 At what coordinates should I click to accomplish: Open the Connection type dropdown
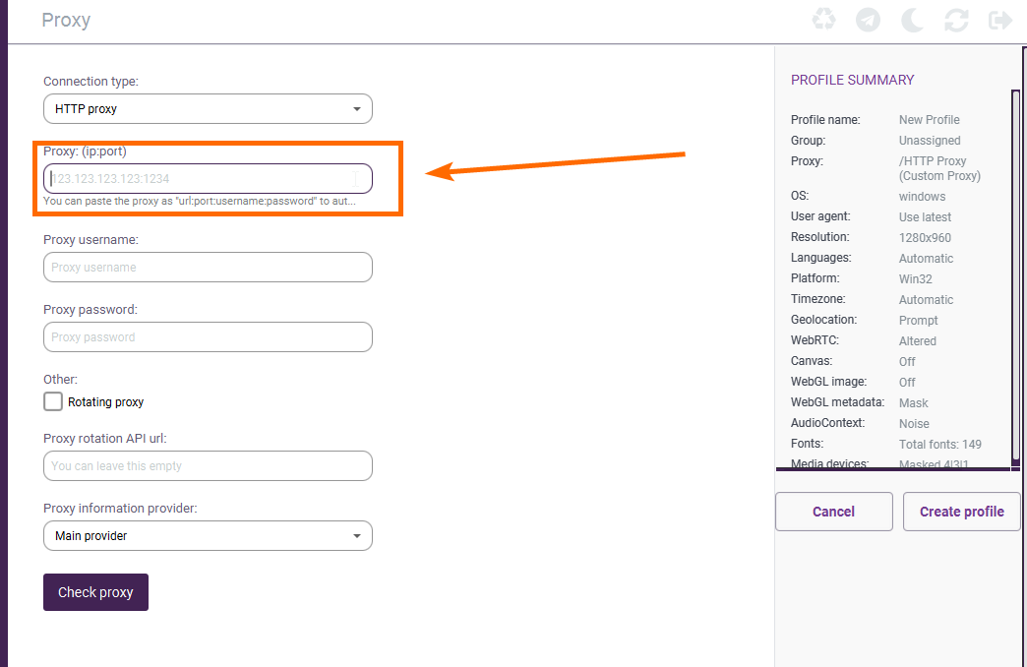point(208,109)
